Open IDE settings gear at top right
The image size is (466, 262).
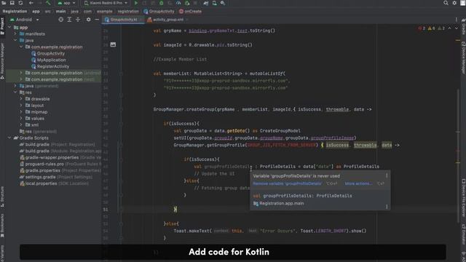tap(454, 3)
